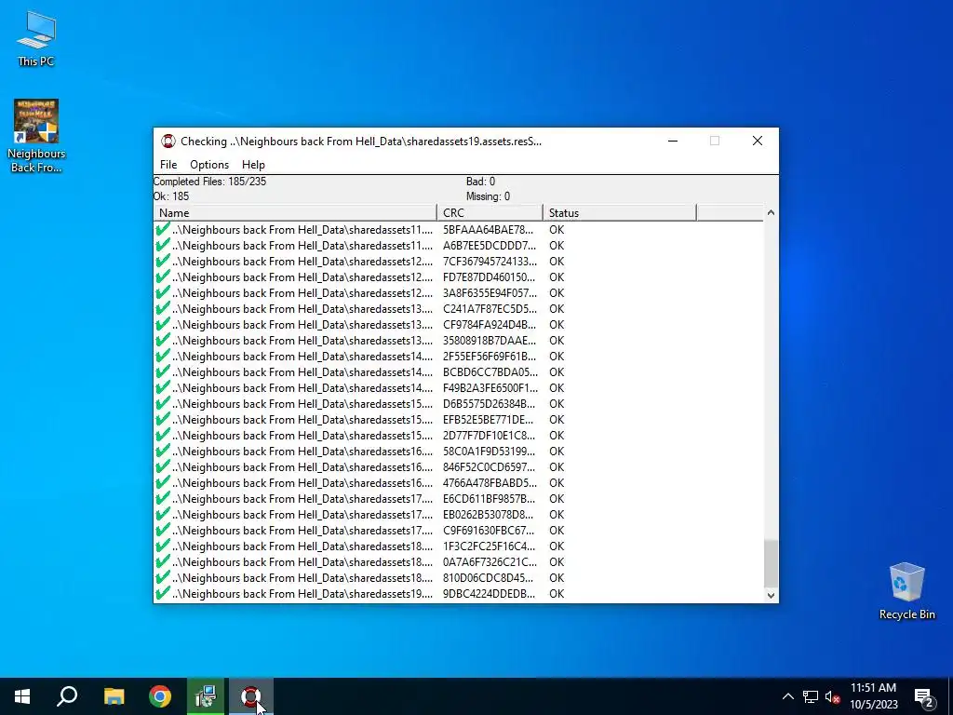Open File Explorer from the taskbar
Screen dimensions: 953x715
(x=114, y=696)
